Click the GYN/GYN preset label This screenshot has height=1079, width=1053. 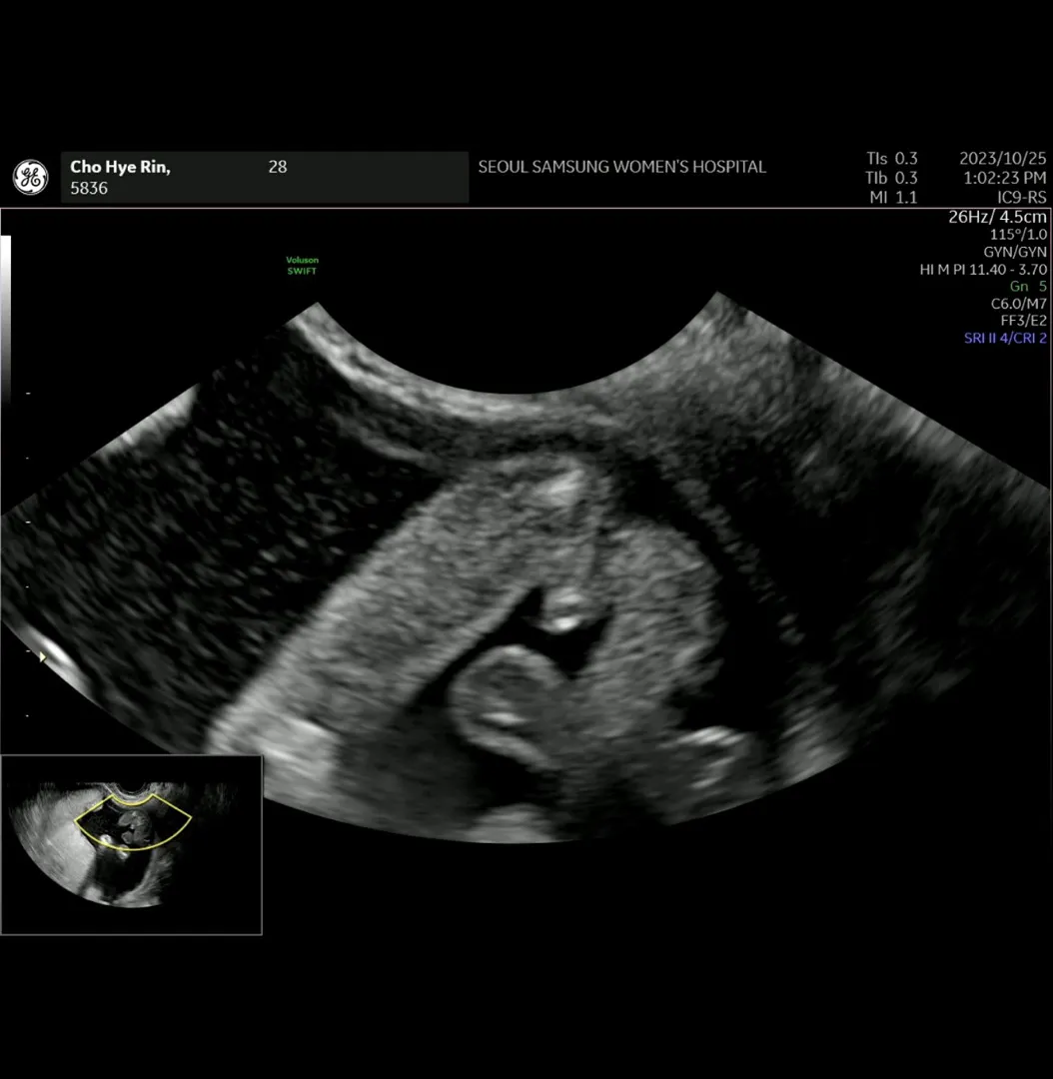(x=1015, y=252)
